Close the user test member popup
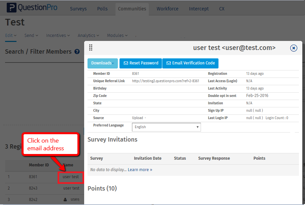The image size is (305, 205). 294,48
